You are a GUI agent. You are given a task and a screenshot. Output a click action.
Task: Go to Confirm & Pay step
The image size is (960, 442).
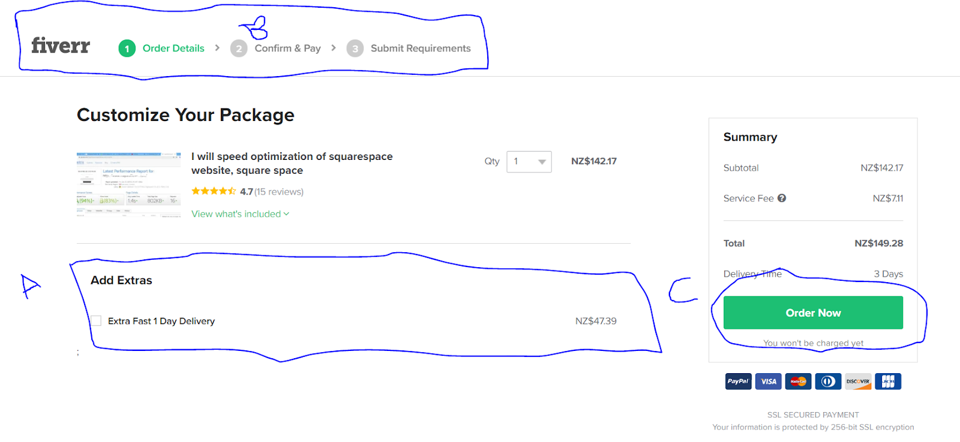coord(288,49)
